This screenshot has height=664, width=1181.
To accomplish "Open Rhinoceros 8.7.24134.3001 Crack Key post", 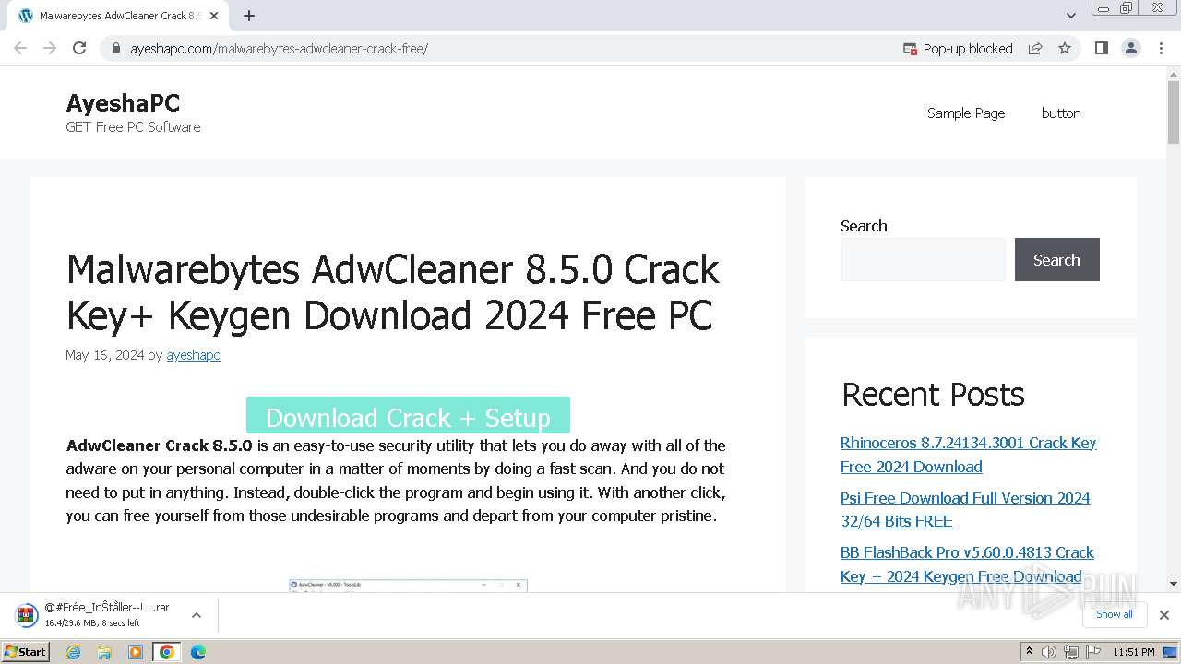I will [x=968, y=455].
